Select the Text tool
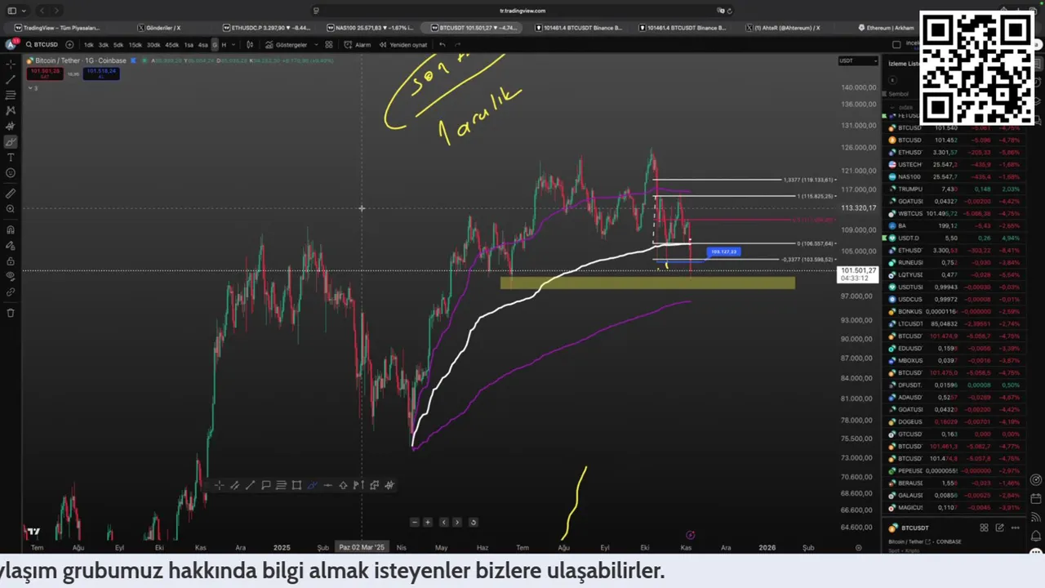 11,157
